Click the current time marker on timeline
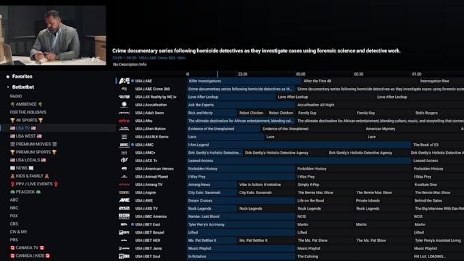464x261 pixels. tap(218, 74)
